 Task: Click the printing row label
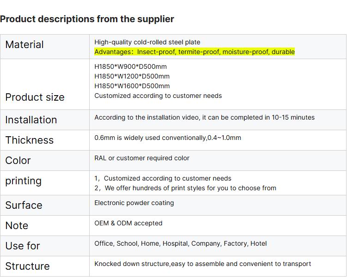(23, 181)
